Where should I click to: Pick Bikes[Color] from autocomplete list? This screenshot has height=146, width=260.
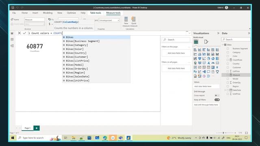point(75,49)
